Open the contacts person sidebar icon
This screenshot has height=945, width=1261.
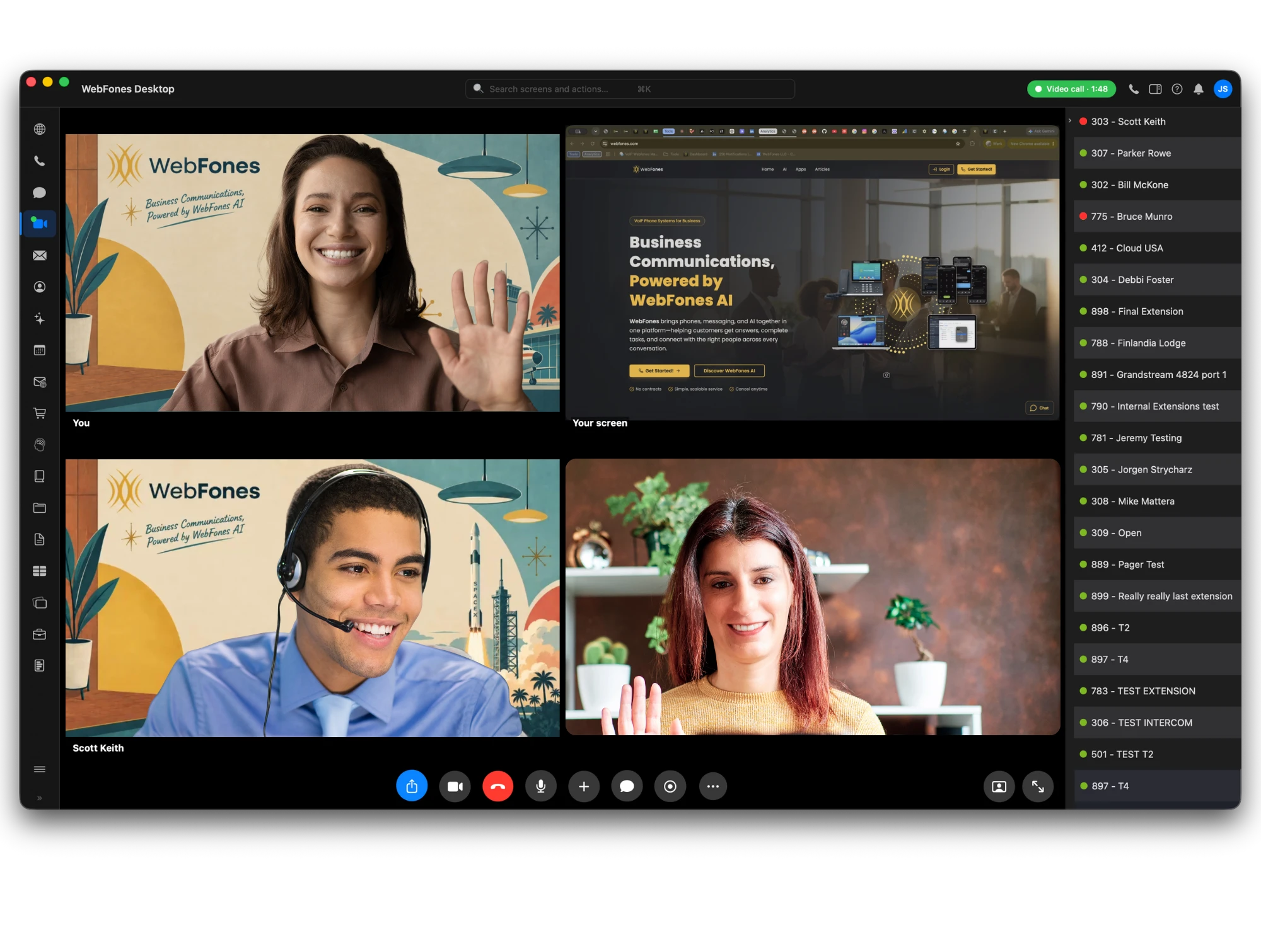tap(40, 287)
